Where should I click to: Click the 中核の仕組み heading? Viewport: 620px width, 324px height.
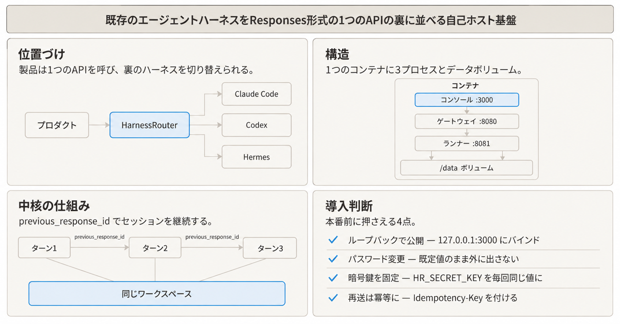tap(54, 206)
